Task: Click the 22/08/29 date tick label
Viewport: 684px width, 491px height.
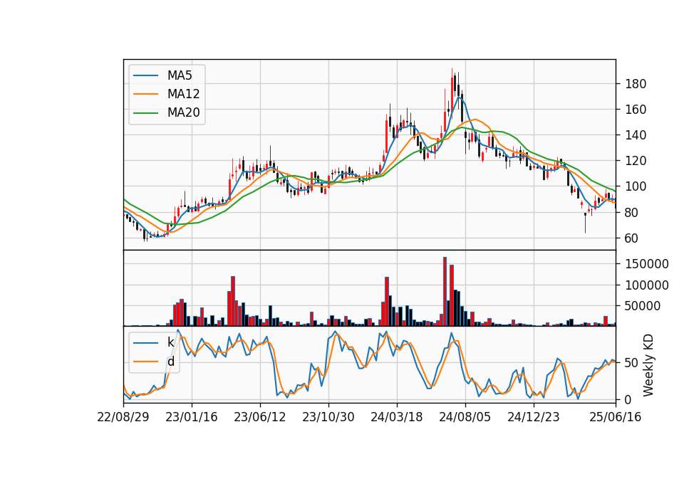Action: (x=123, y=417)
